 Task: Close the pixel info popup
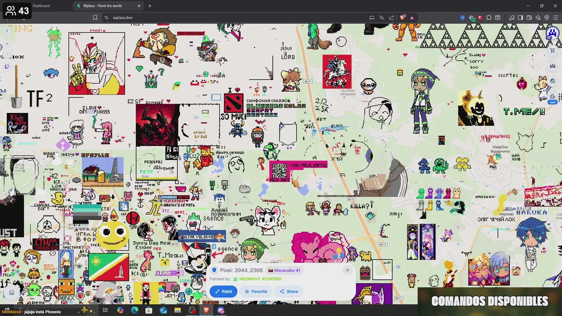coord(347,270)
